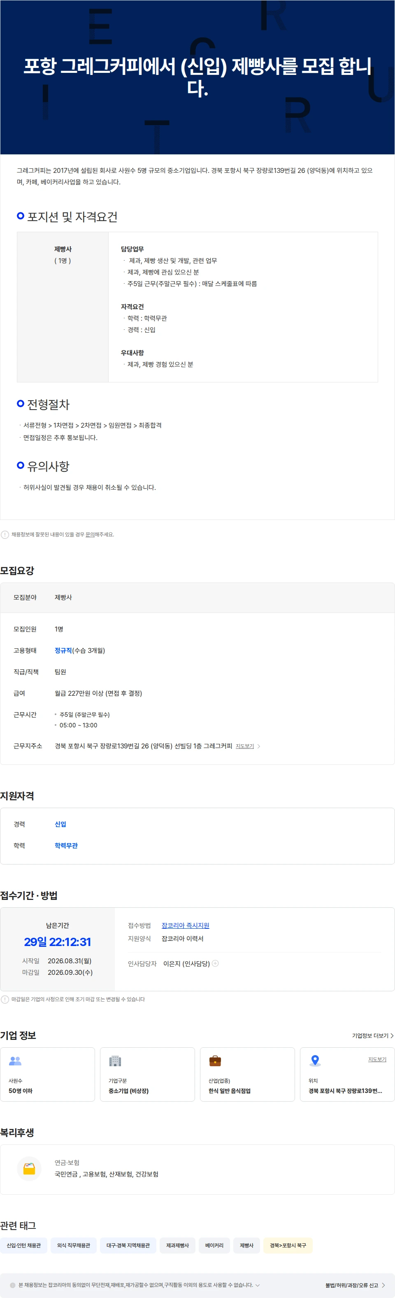Open the 문의 link for wrong job info
The height and width of the screenshot is (1298, 395).
[90, 535]
